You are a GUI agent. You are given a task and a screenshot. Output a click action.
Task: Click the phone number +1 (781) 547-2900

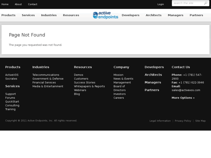187,77
